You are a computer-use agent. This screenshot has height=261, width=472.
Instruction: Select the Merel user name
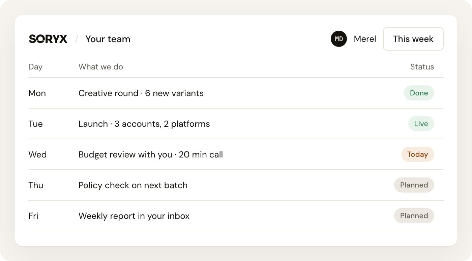365,39
